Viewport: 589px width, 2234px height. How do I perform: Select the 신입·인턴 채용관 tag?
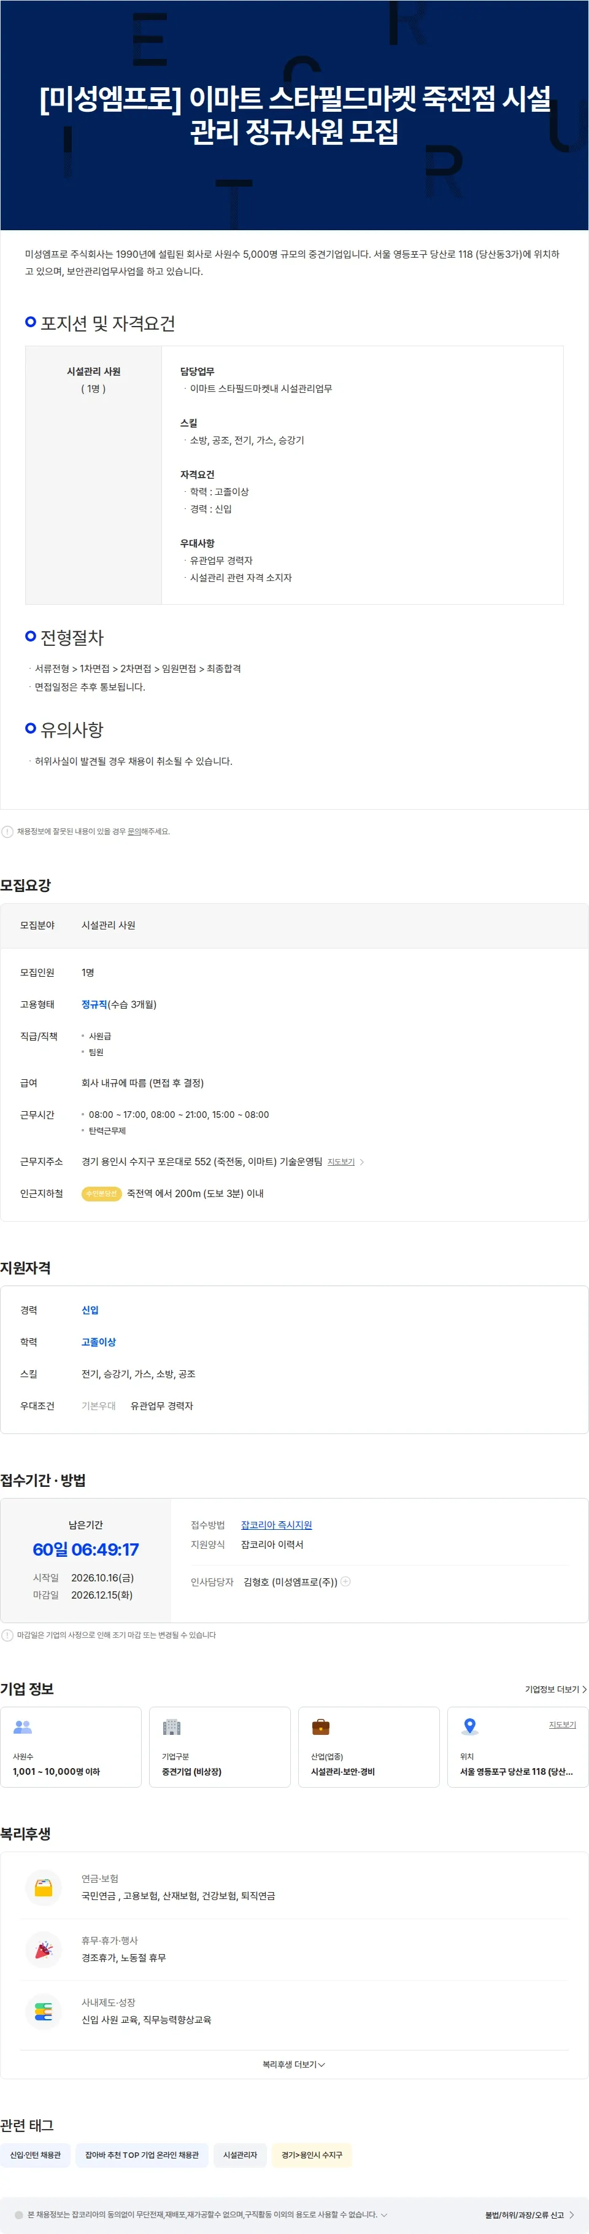pyautogui.click(x=36, y=2155)
